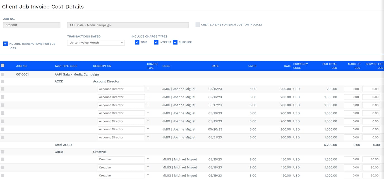The height and width of the screenshot is (179, 384).
Task: Tick the Create a line for each cost checkbox
Action: [x=198, y=24]
